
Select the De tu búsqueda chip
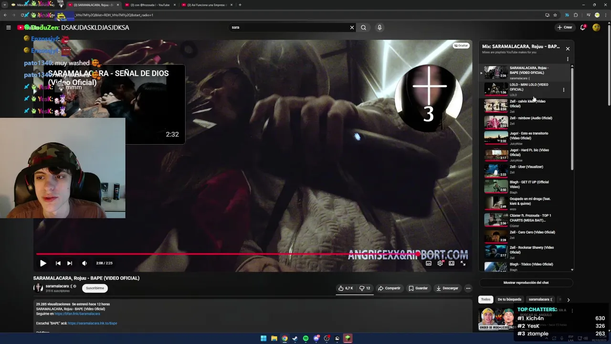(x=509, y=300)
